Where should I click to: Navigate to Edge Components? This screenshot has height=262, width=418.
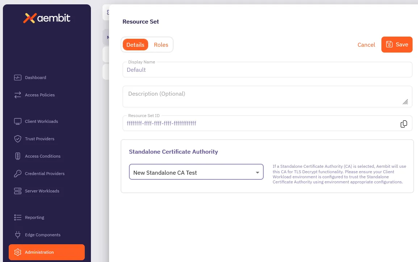pos(42,235)
